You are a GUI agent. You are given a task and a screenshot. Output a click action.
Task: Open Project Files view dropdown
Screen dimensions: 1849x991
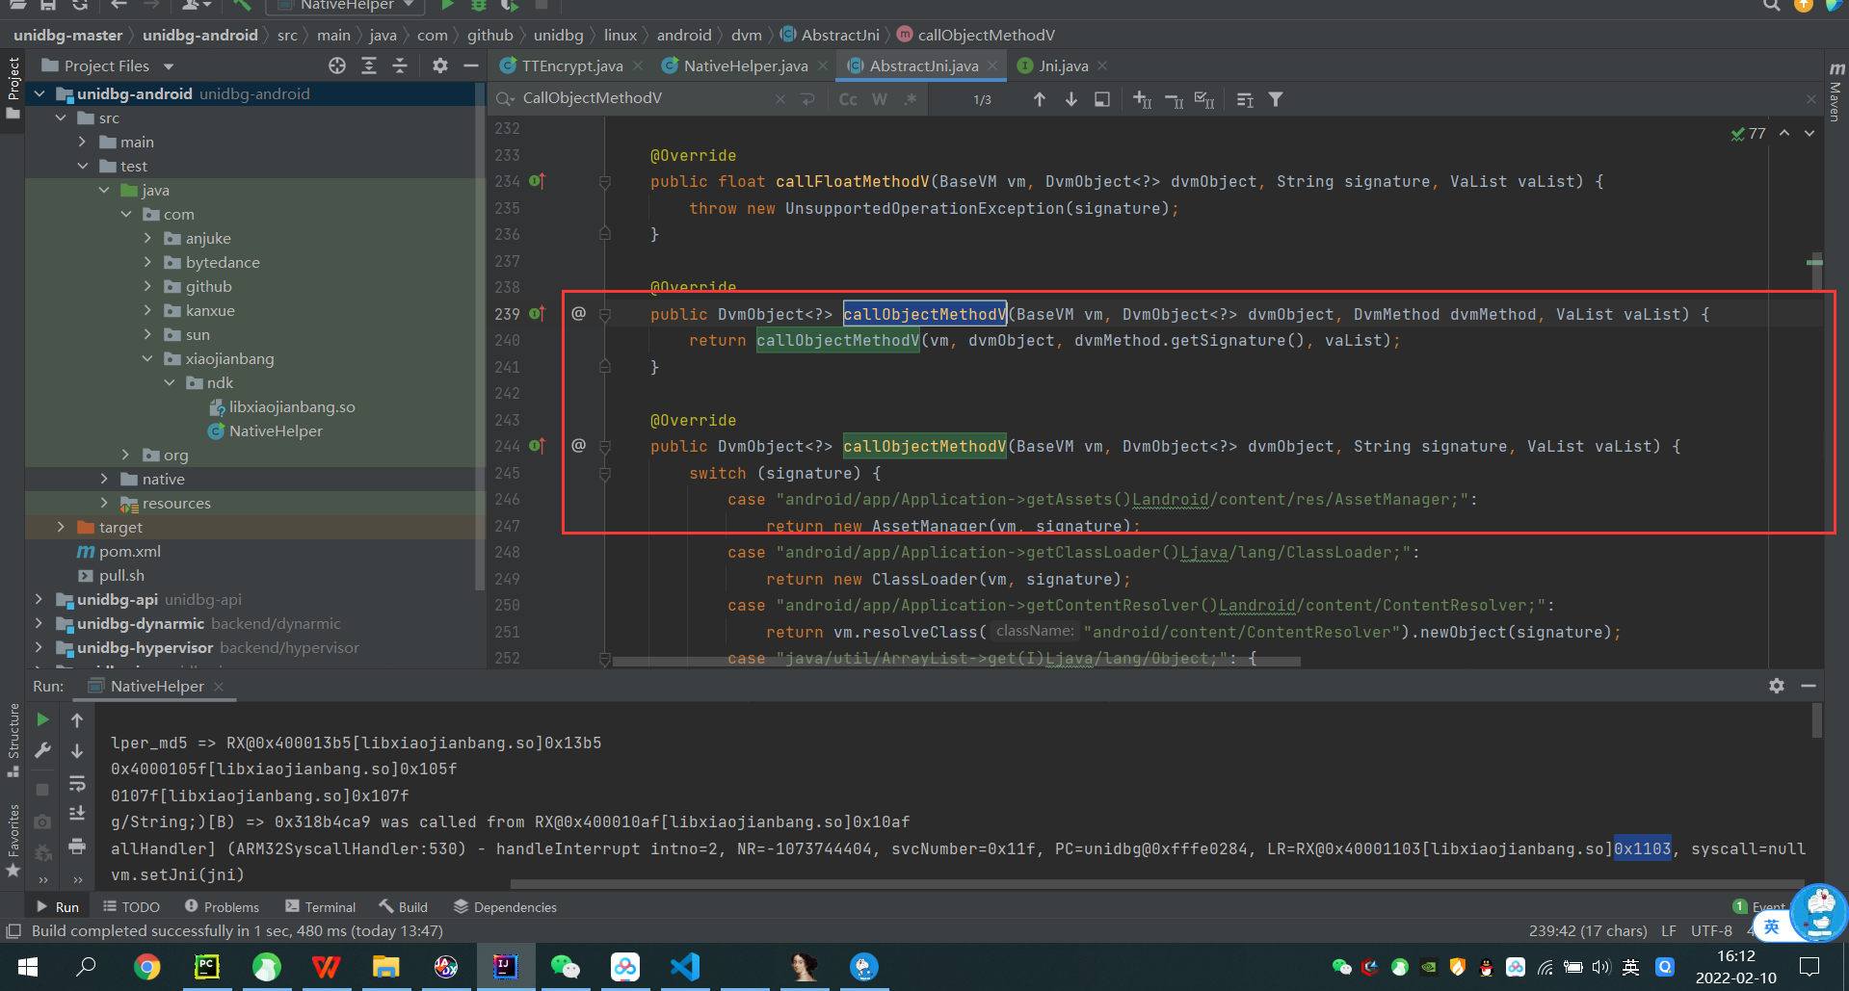[x=169, y=66]
